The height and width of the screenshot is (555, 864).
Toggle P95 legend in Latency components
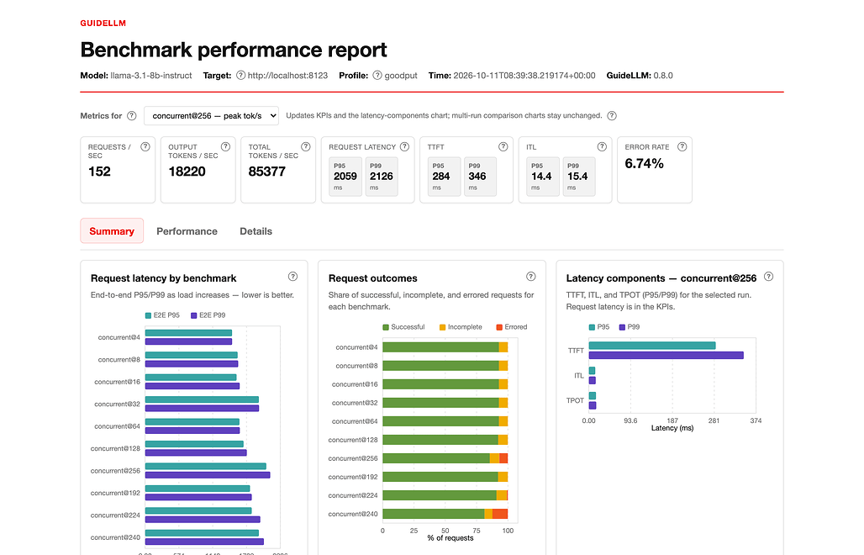599,327
